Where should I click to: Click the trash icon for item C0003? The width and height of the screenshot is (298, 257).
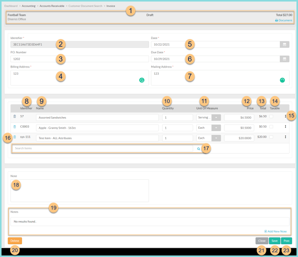pyautogui.click(x=15, y=127)
